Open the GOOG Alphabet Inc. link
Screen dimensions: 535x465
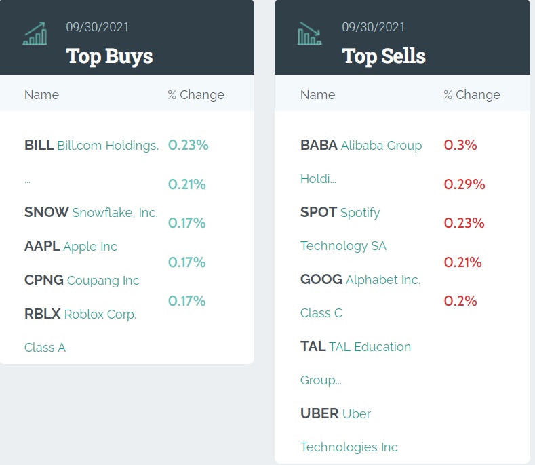pos(360,279)
